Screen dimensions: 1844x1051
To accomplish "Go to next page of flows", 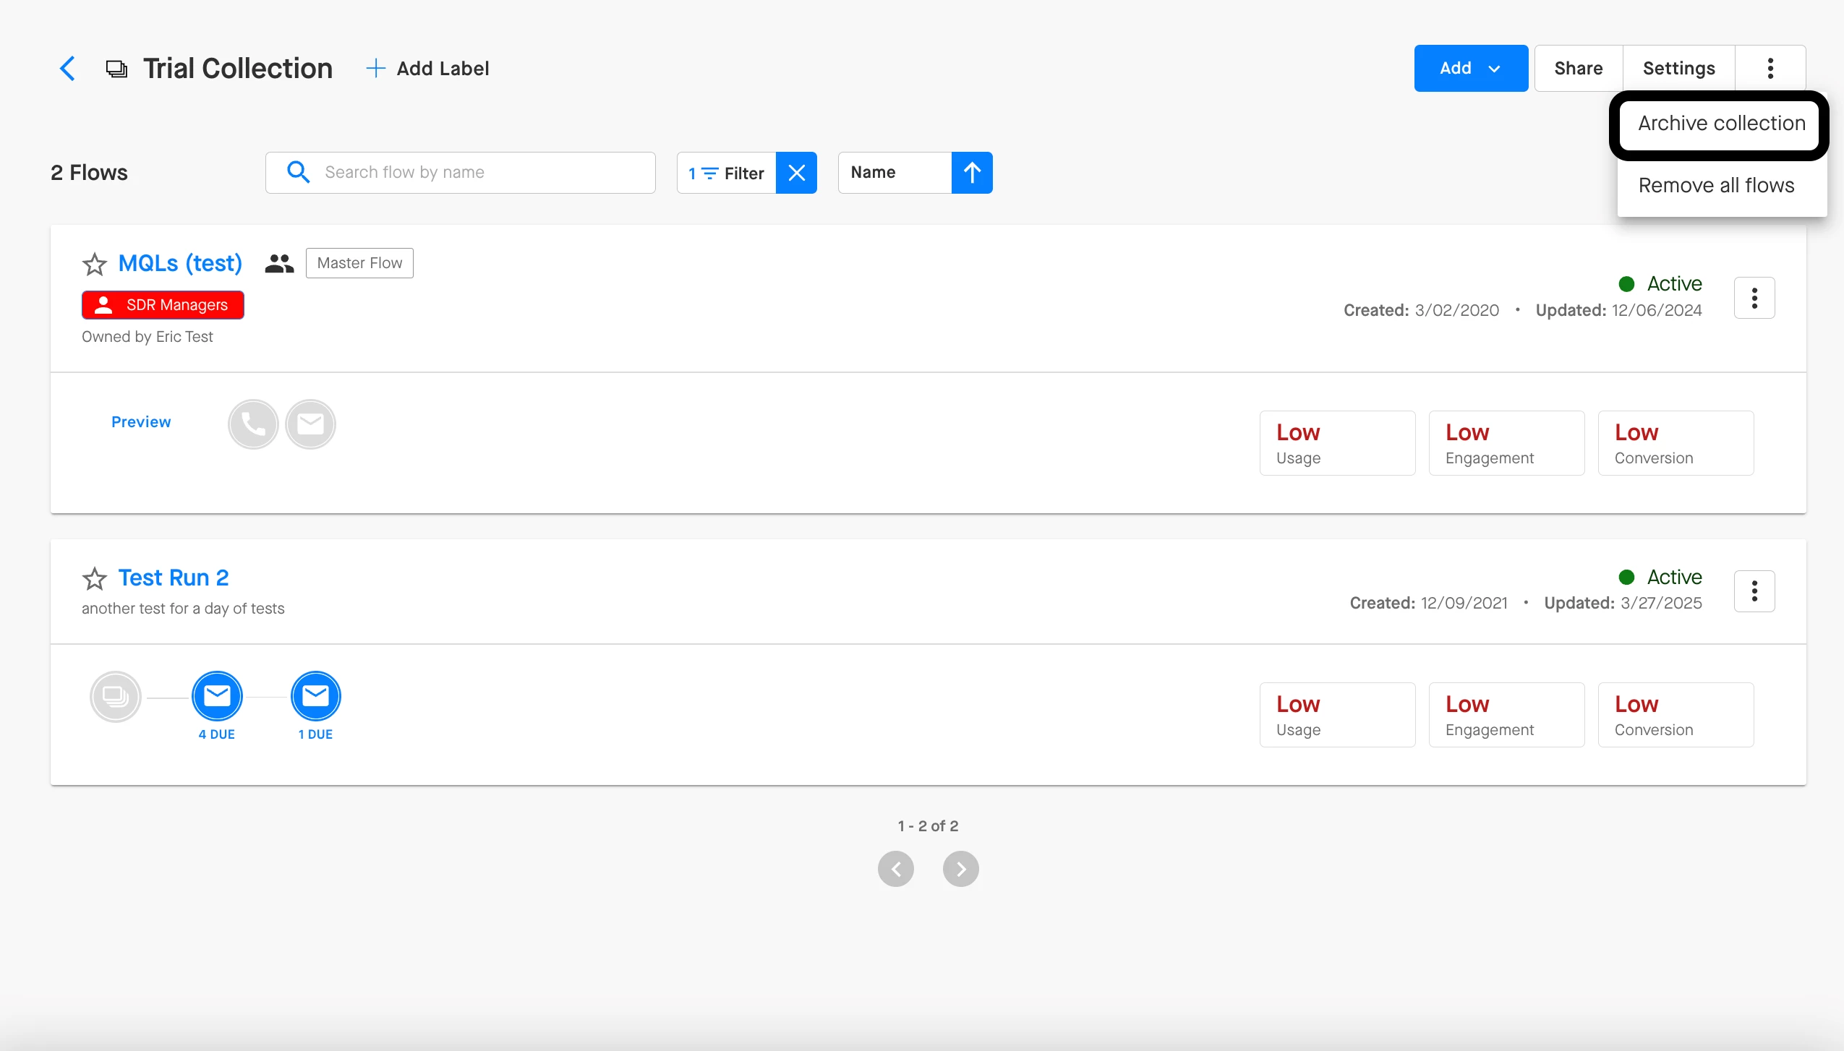I will click(x=960, y=869).
